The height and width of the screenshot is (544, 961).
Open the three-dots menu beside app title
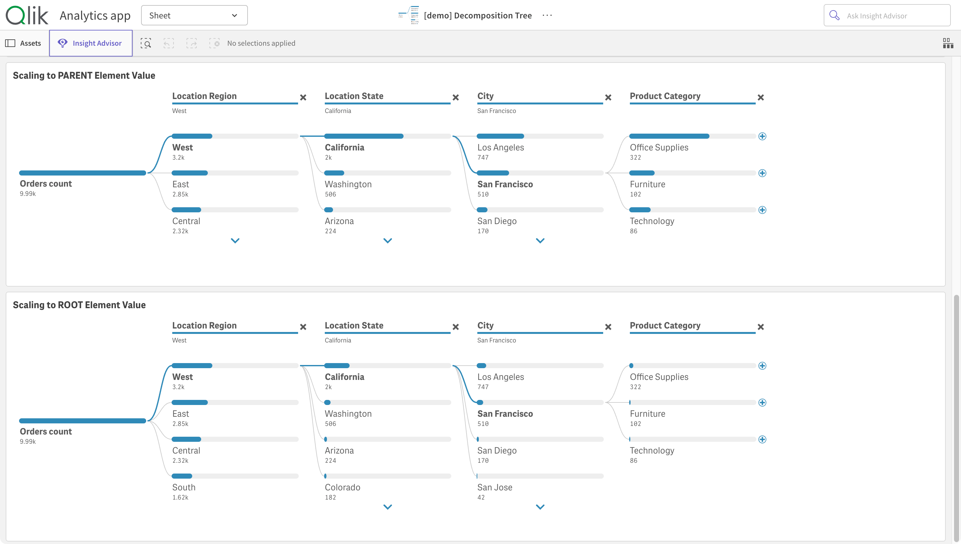pyautogui.click(x=547, y=15)
